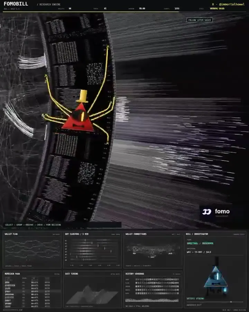Click the MEMECOIN FEED panel title
The image size is (249, 312).
(12, 274)
